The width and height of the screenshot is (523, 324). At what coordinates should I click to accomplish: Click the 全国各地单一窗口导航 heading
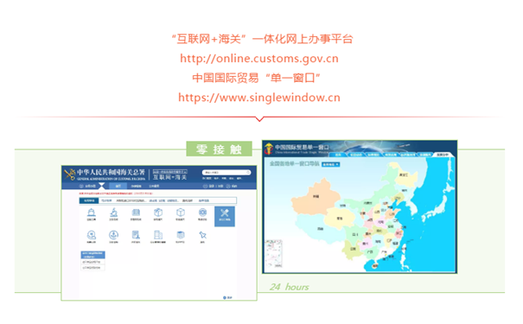(294, 163)
